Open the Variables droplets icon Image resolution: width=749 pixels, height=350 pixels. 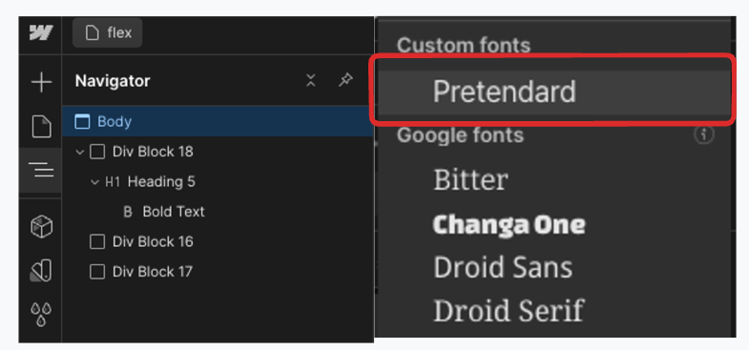tap(41, 314)
